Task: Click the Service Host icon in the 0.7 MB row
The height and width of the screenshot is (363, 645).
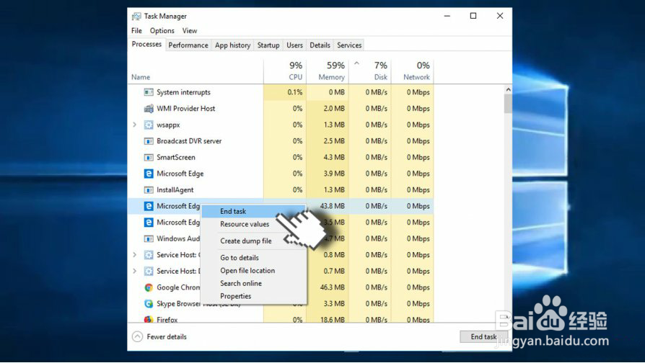Action: tap(149, 271)
